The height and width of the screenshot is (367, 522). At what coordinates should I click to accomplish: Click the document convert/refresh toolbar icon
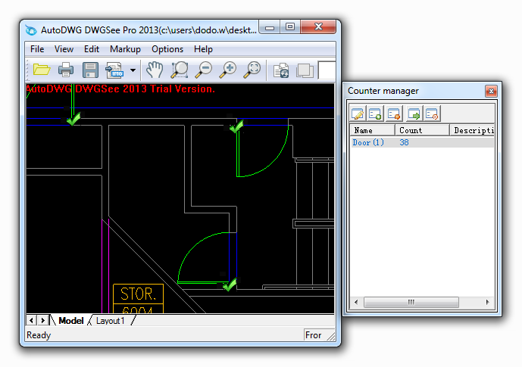(281, 70)
